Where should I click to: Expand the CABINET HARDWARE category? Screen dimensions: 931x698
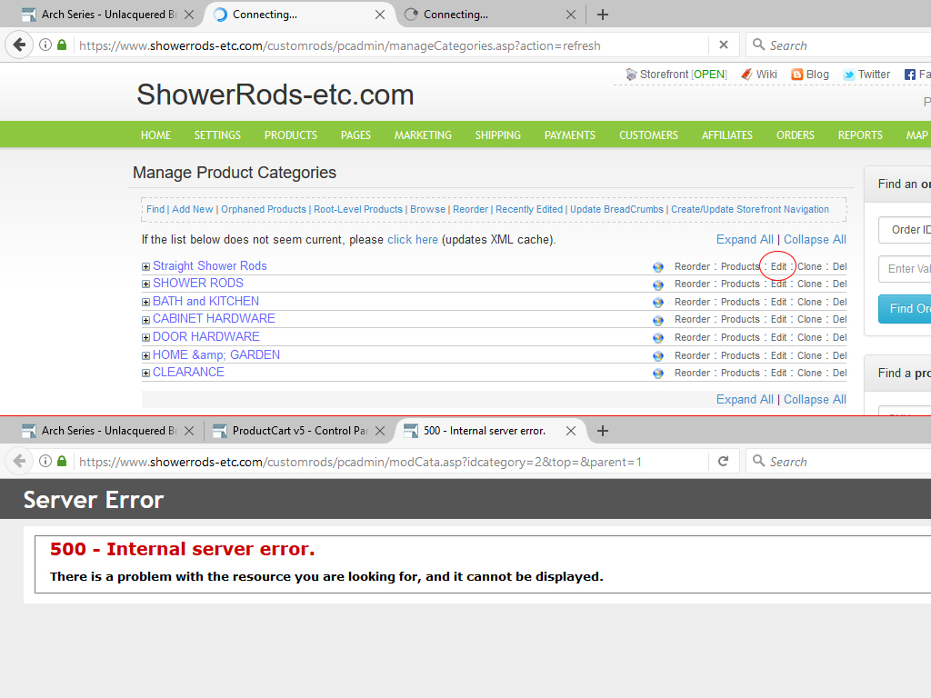pyautogui.click(x=145, y=320)
